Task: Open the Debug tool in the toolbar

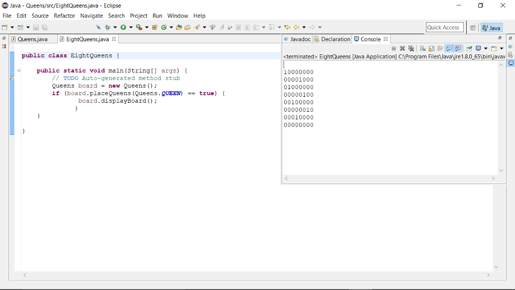Action: (x=109, y=27)
